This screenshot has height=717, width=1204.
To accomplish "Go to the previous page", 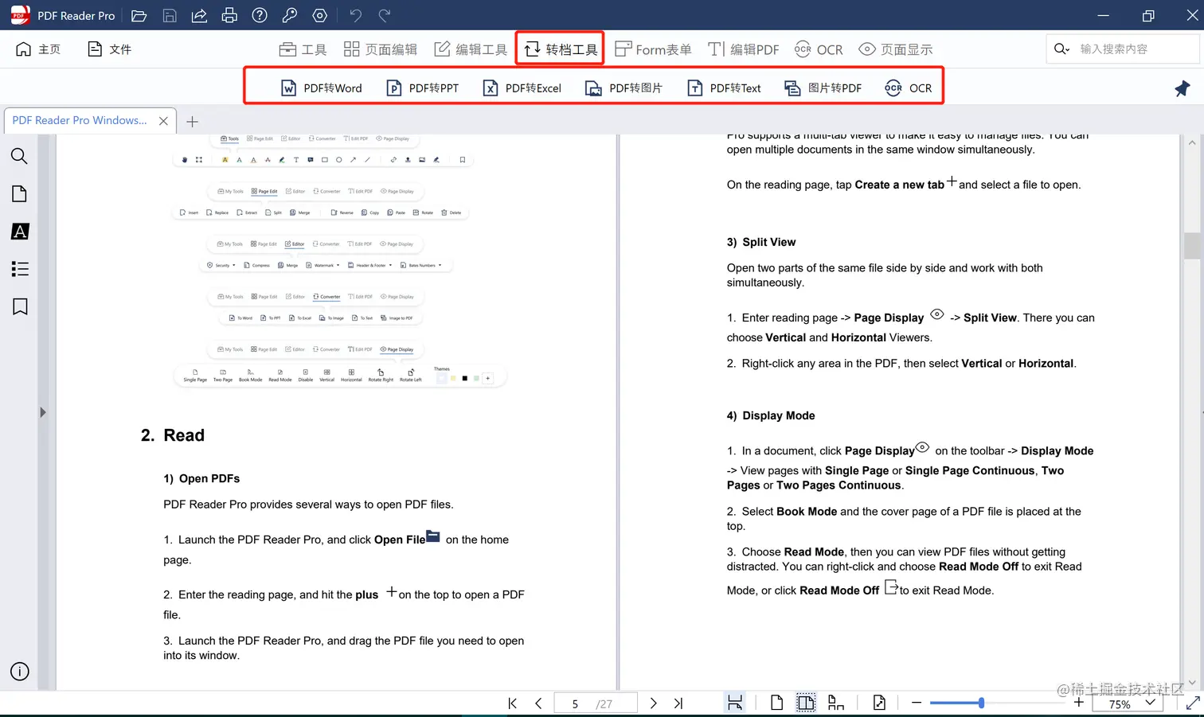I will coord(539,703).
